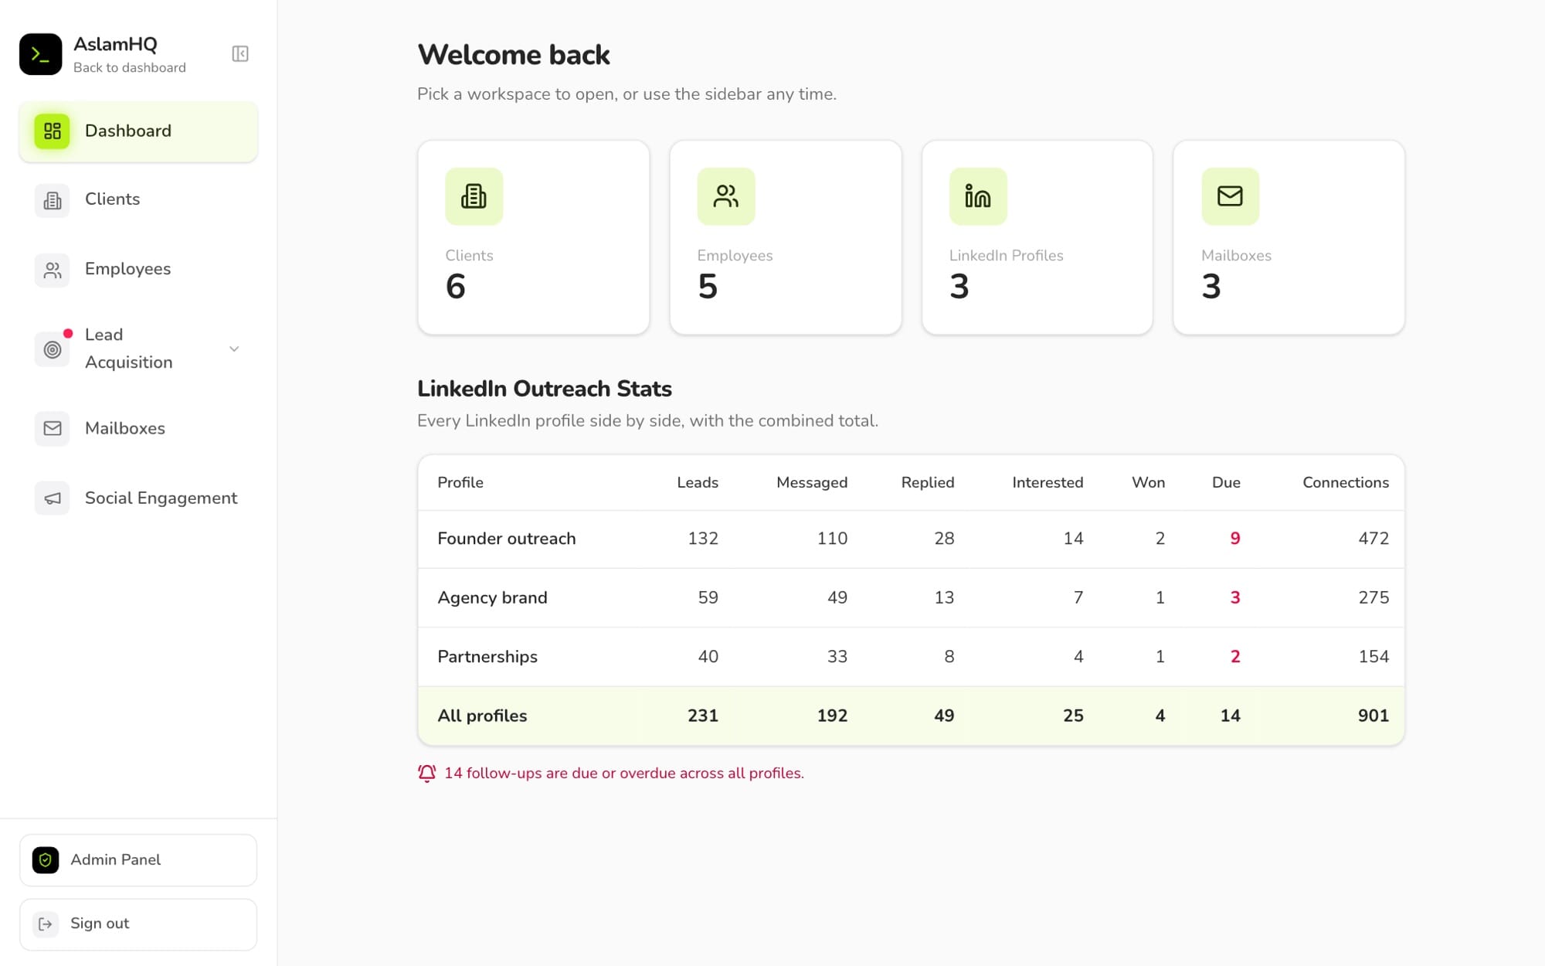Click the 231 total leads value

(703, 716)
